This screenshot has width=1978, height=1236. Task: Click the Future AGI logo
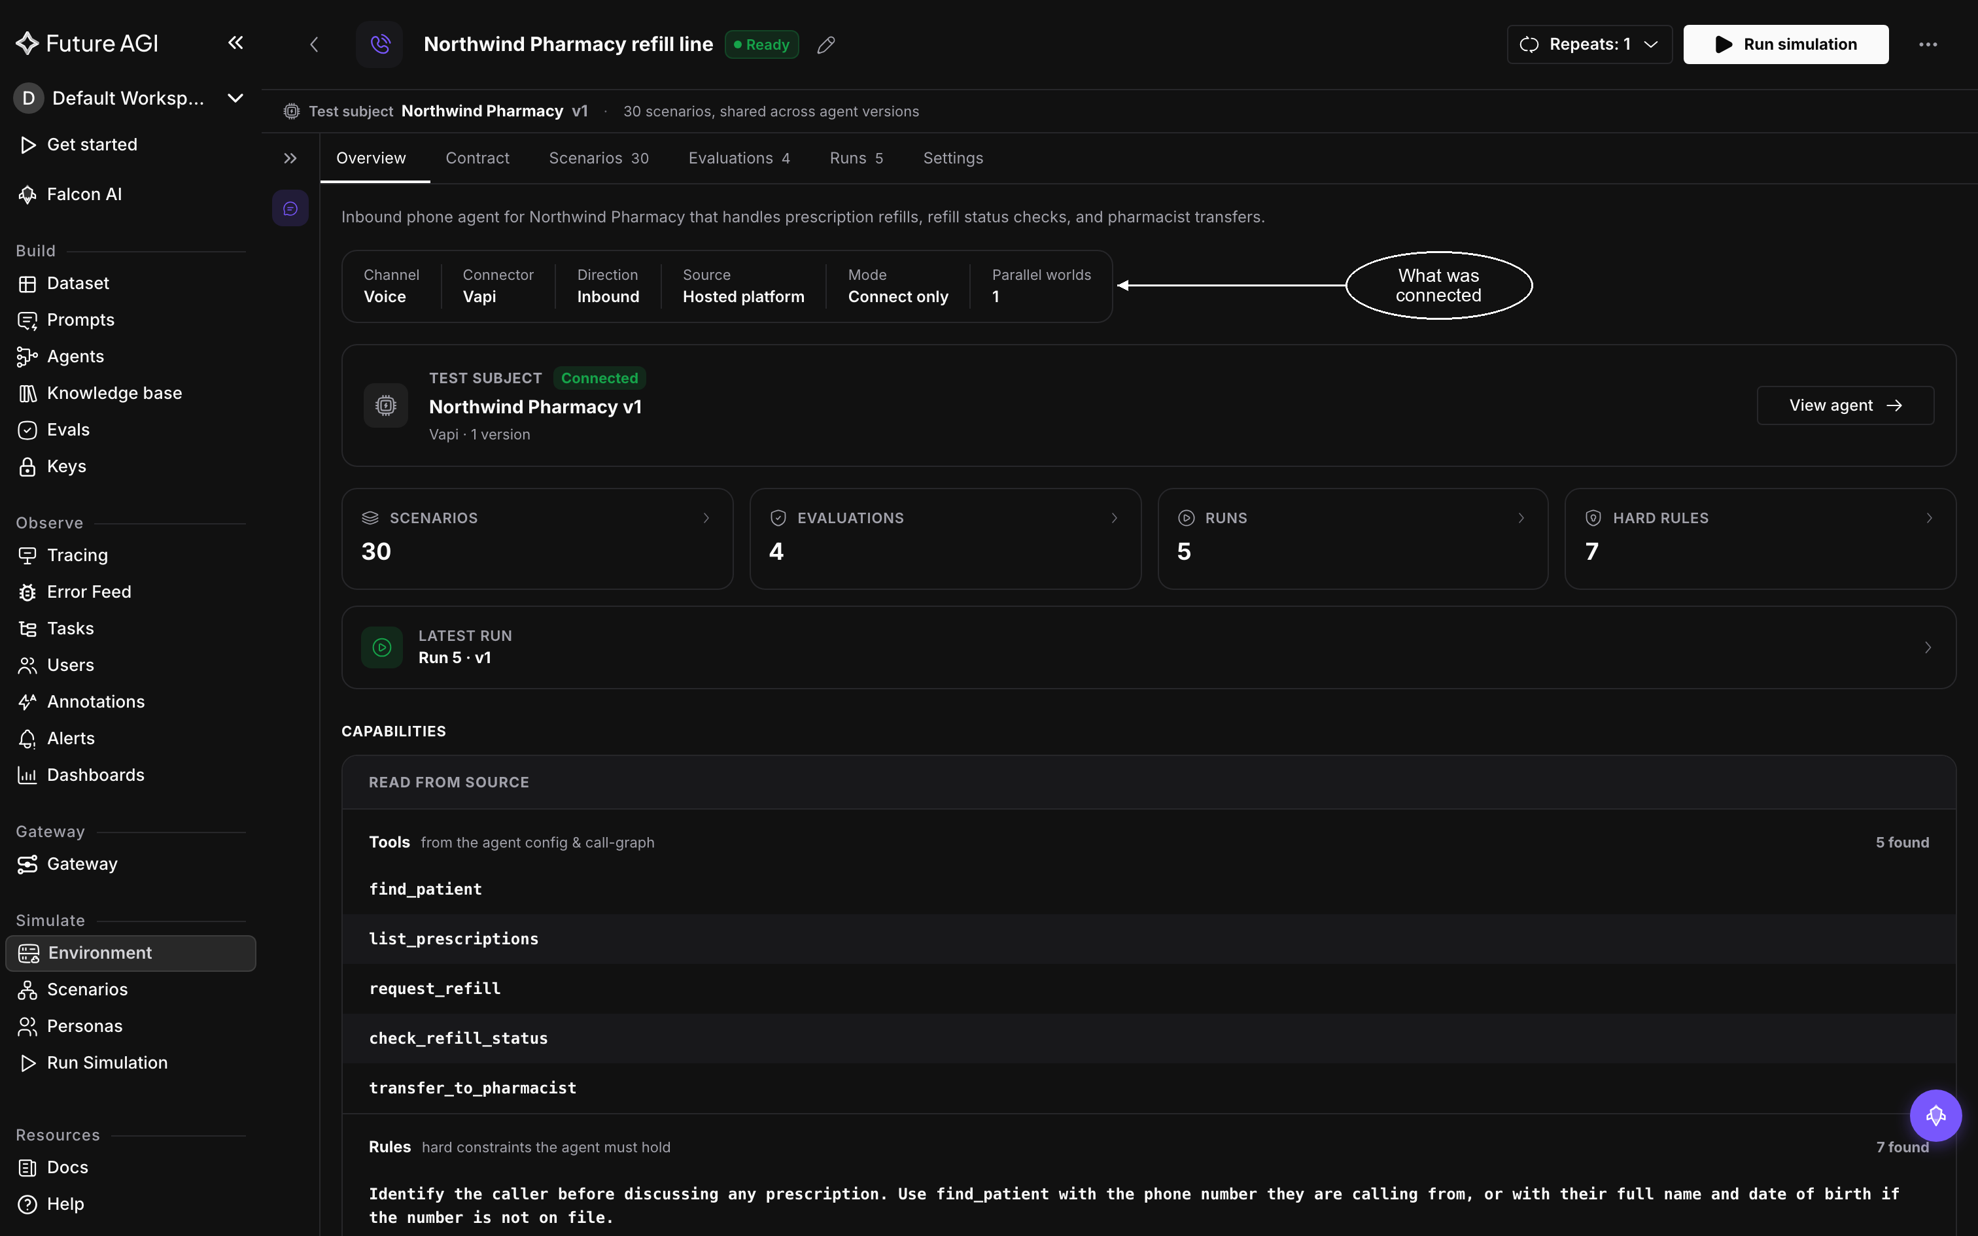coord(86,43)
